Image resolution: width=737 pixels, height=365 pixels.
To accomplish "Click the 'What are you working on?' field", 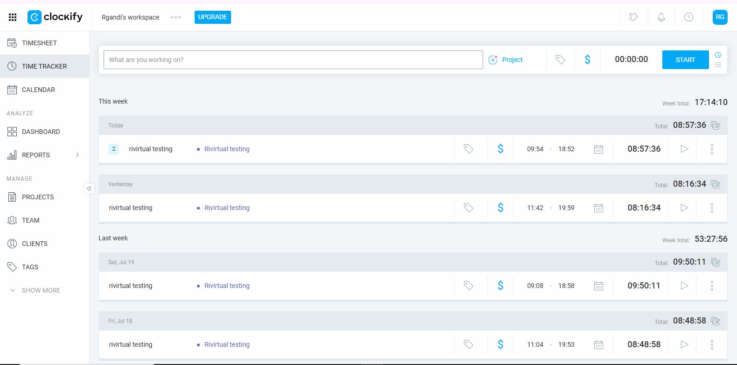I will tap(293, 60).
